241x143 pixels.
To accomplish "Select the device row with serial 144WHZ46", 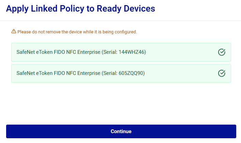I will [x=121, y=52].
